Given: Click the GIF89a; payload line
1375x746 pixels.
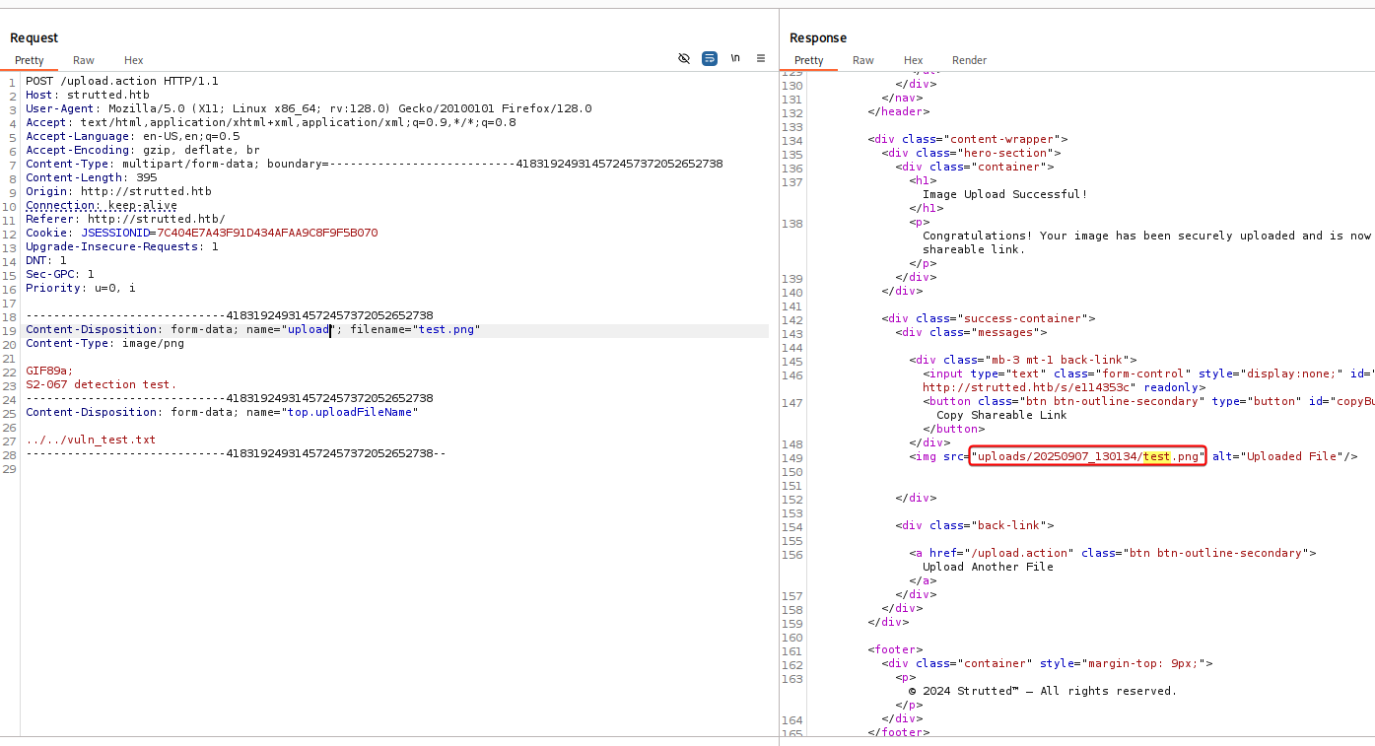Looking at the screenshot, I should click(x=49, y=371).
